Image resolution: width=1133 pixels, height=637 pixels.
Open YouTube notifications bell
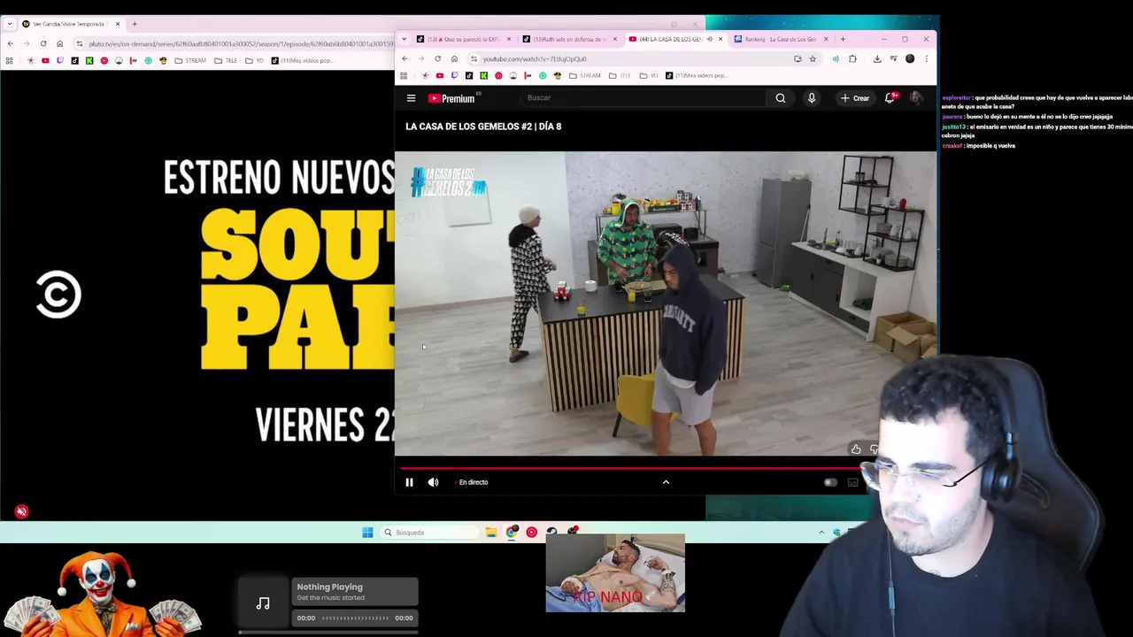(890, 98)
